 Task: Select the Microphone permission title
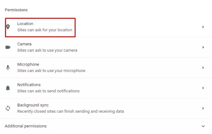pos(28,64)
